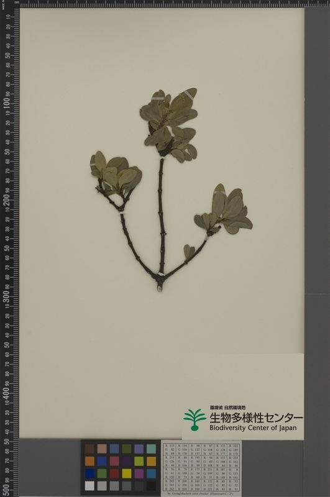Select the red swatch in the third row
This screenshot has width=330, height=497.
[x=114, y=473]
